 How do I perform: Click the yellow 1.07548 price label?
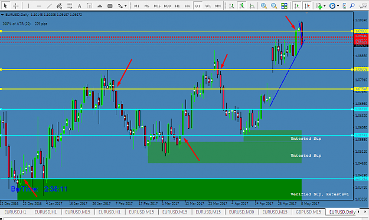tap(361, 89)
